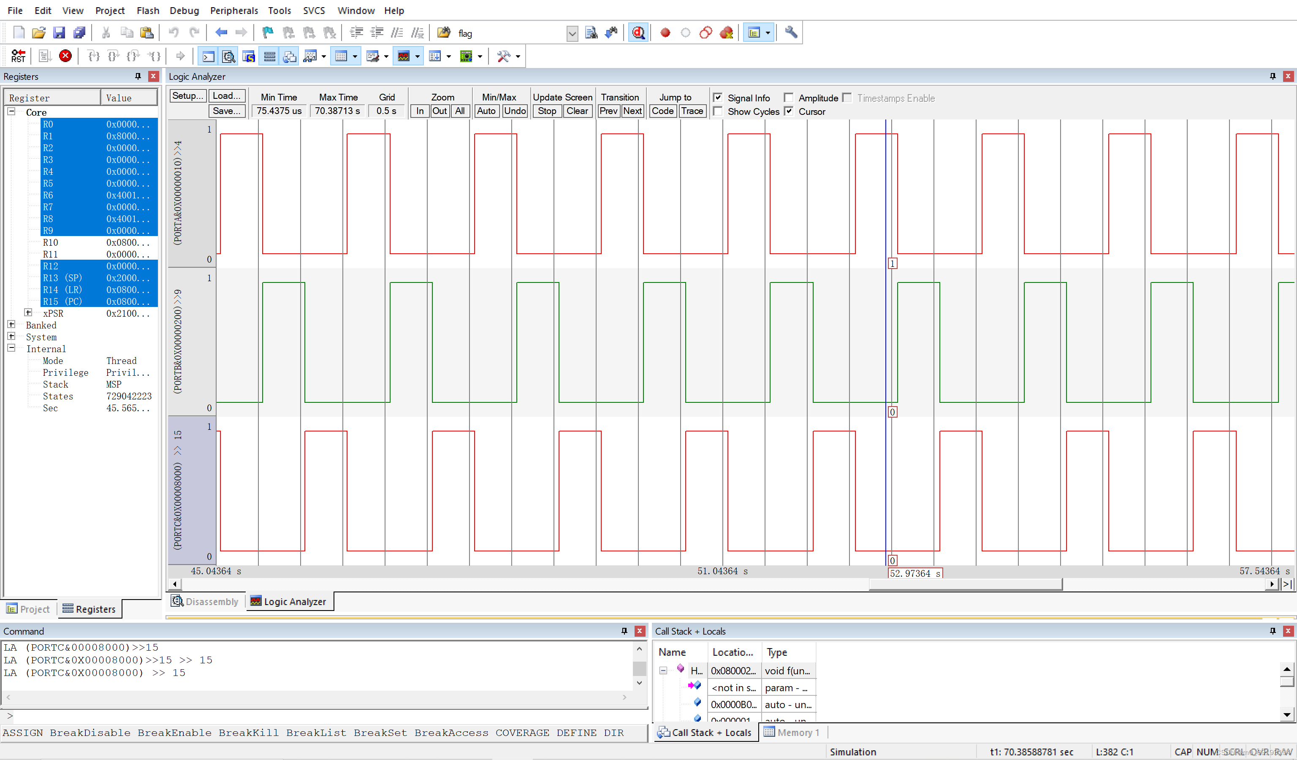Toggle the Disassembly Window icon
This screenshot has width=1297, height=760.
228,56
